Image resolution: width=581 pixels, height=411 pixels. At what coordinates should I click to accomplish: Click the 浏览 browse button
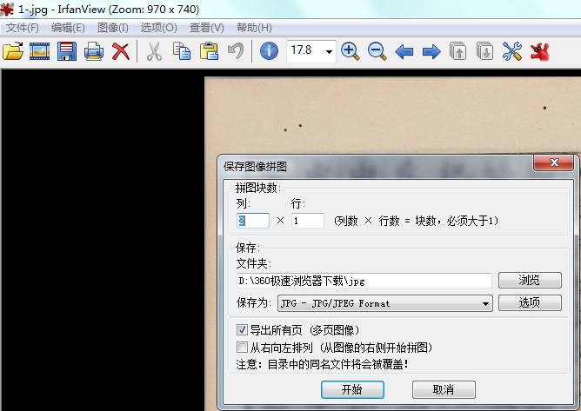tap(529, 281)
